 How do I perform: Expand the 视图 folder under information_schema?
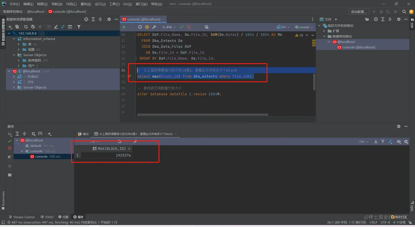pos(19,50)
